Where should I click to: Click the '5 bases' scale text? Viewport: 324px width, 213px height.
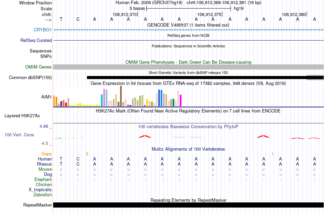point(137,9)
